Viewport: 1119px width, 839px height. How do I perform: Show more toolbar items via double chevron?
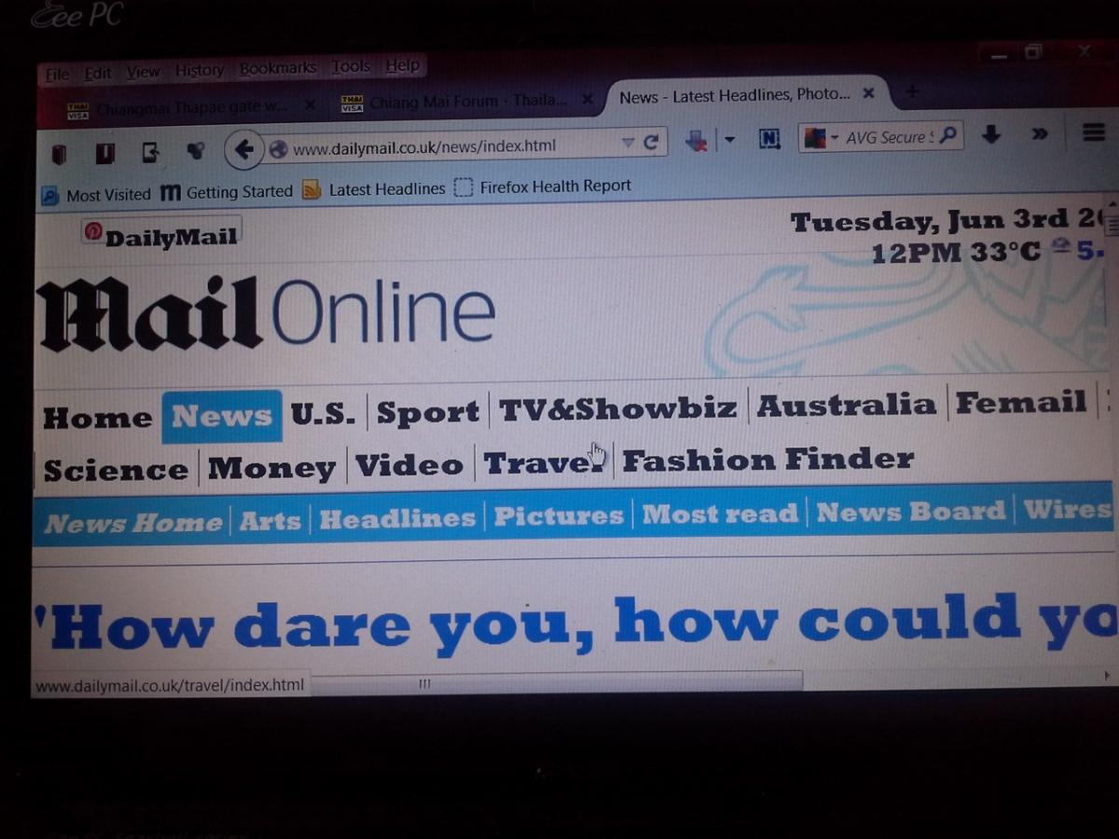tap(1040, 135)
